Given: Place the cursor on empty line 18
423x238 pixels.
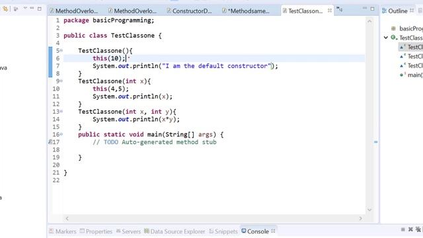Looking at the screenshot, I should point(214,150).
